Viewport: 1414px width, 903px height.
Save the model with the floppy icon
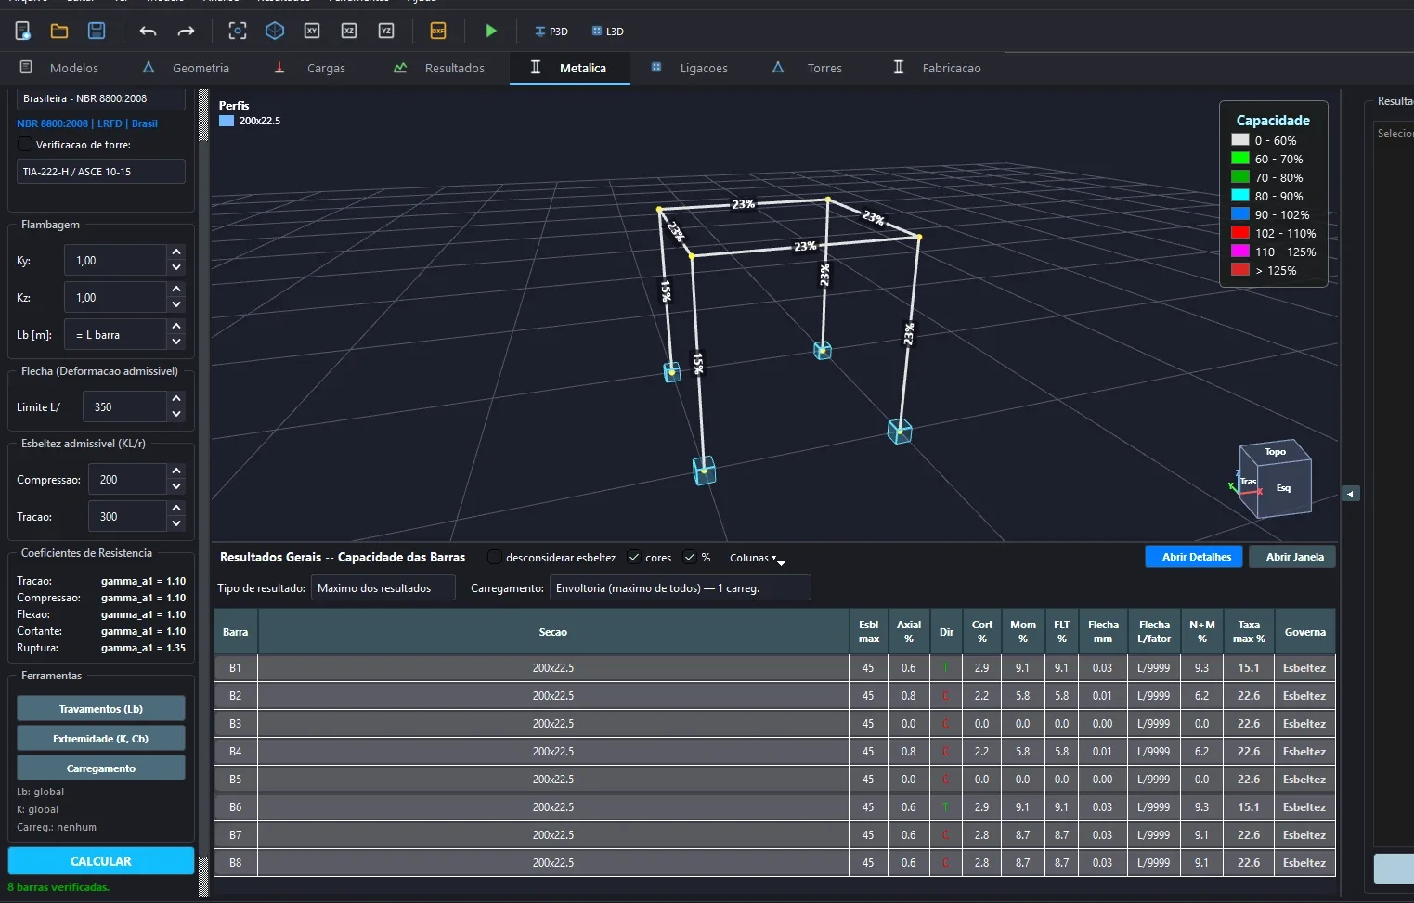pyautogui.click(x=97, y=31)
